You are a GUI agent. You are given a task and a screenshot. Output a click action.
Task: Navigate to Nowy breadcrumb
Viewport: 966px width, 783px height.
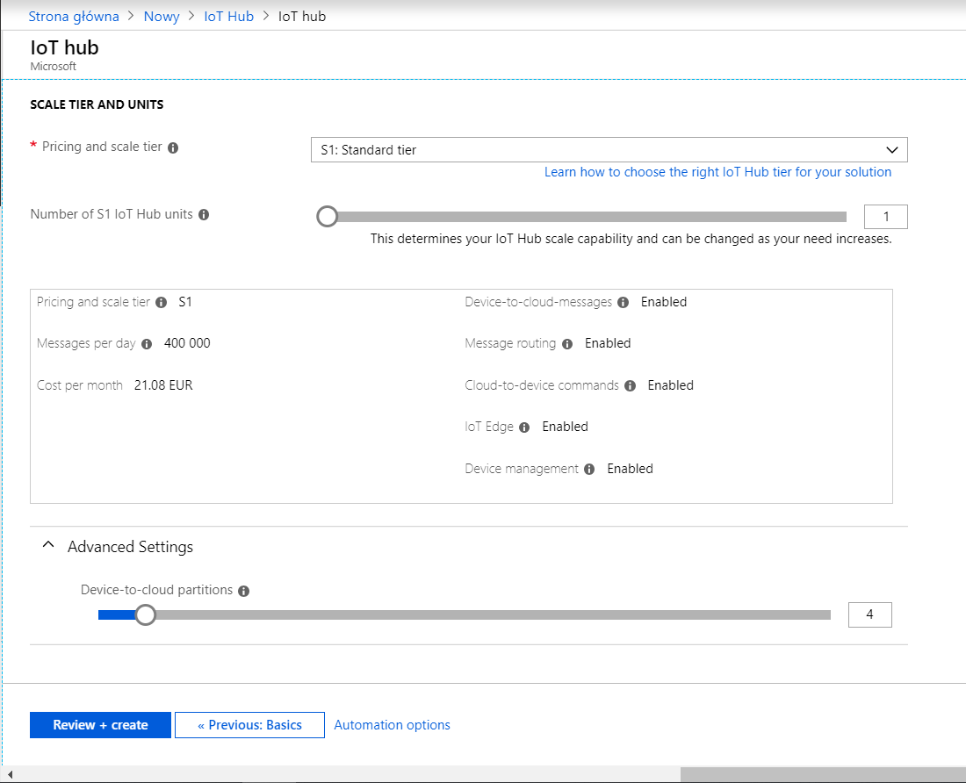162,17
